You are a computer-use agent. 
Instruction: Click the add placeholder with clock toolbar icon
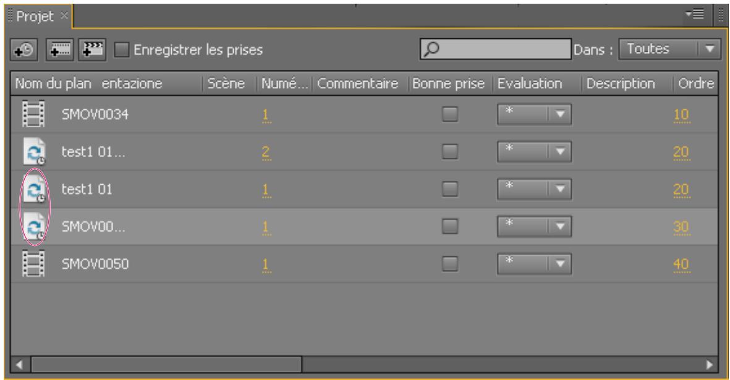pyautogui.click(x=24, y=50)
